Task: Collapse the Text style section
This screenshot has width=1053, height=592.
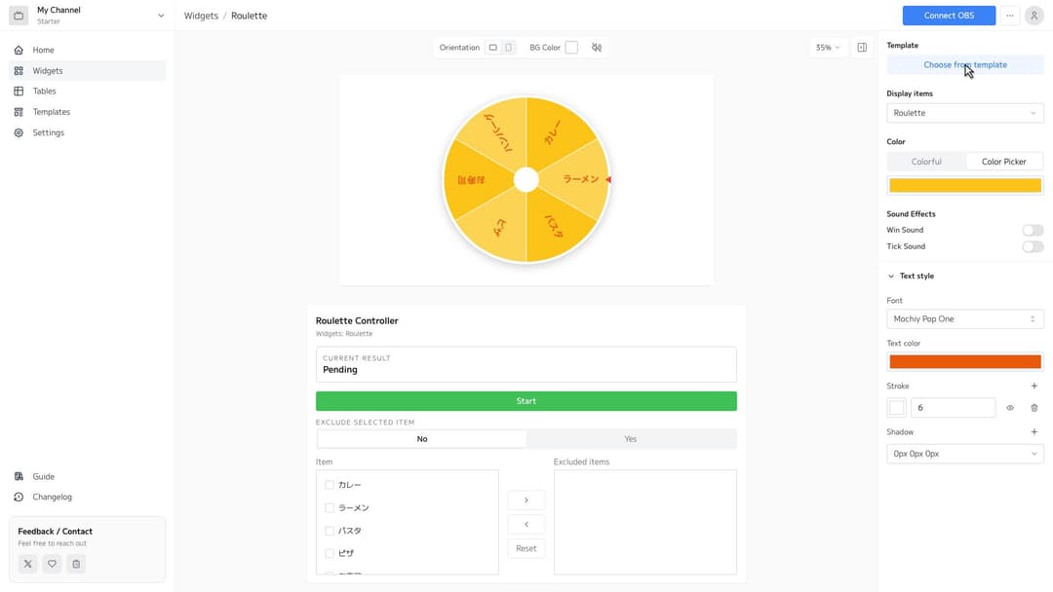Action: pos(911,277)
